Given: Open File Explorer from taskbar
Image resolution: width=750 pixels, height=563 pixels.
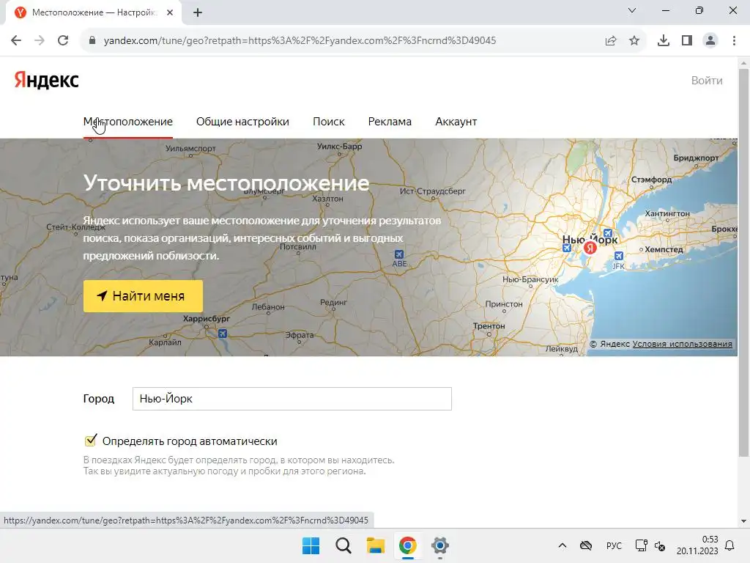Looking at the screenshot, I should click(x=376, y=545).
